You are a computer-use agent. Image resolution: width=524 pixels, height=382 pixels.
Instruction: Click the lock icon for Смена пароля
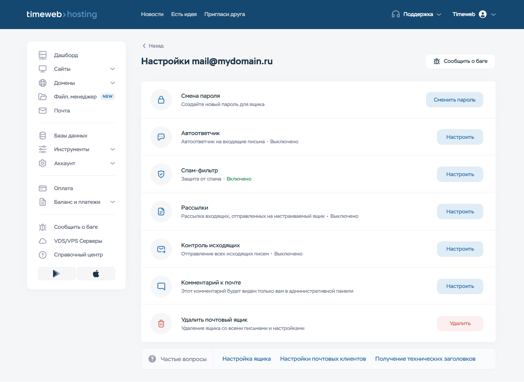pos(161,100)
